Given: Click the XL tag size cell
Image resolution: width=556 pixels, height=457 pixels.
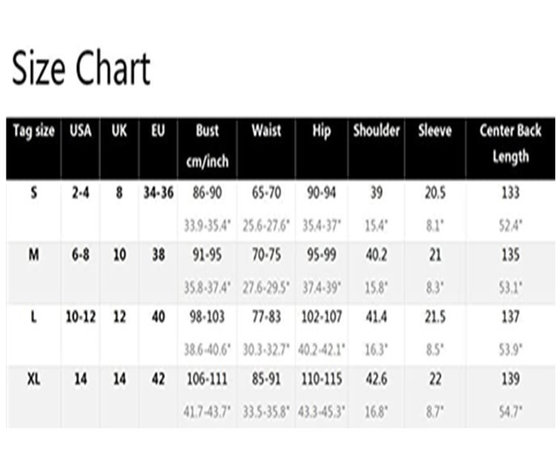Looking at the screenshot, I should click(x=33, y=378).
